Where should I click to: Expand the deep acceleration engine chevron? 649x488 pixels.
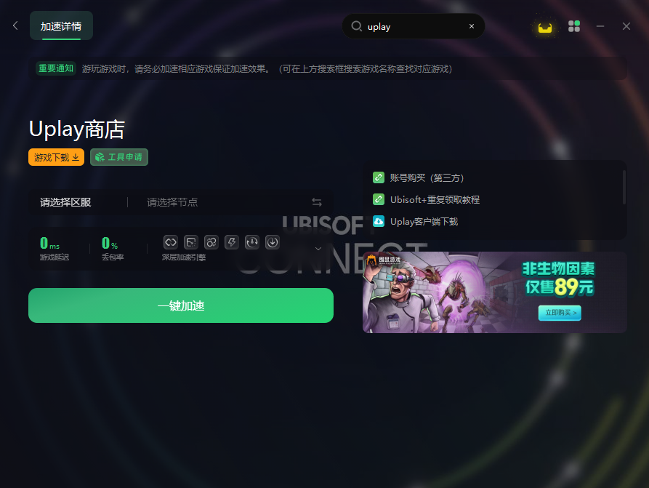[318, 249]
